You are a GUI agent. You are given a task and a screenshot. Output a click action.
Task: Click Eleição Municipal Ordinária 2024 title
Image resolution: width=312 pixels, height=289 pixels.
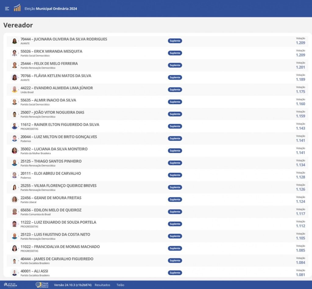tap(51, 9)
